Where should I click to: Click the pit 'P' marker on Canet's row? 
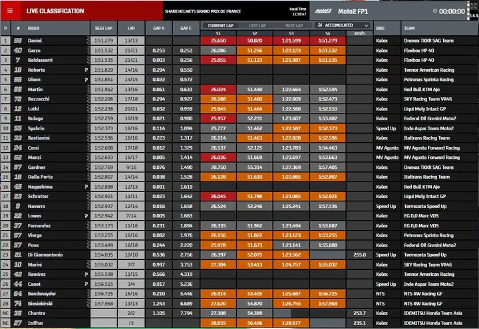[86, 284]
